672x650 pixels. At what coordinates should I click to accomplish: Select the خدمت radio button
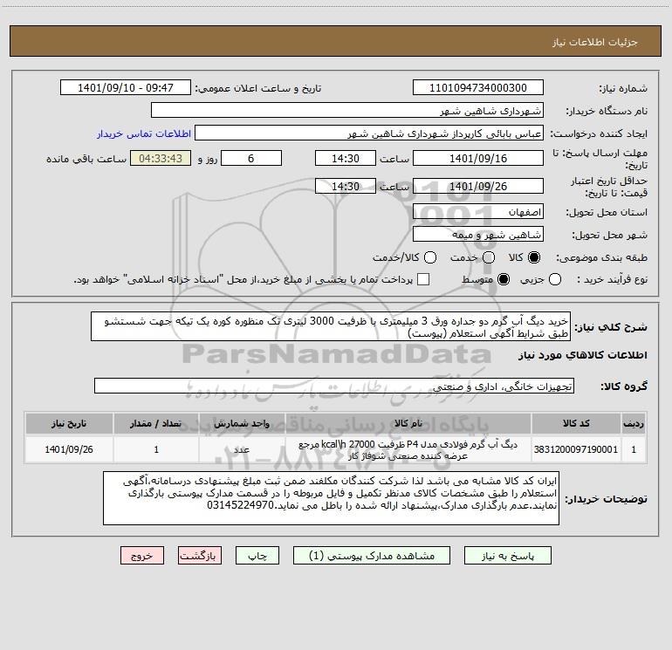point(489,257)
